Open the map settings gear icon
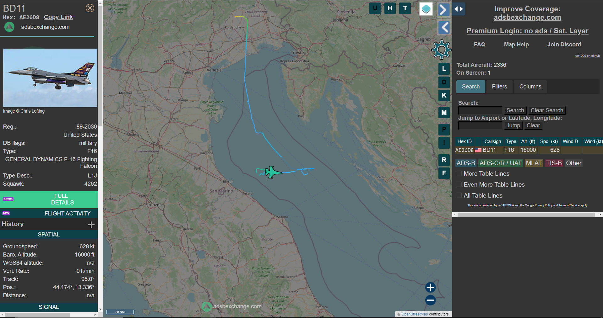Viewport: 603px width, 318px height. click(441, 50)
